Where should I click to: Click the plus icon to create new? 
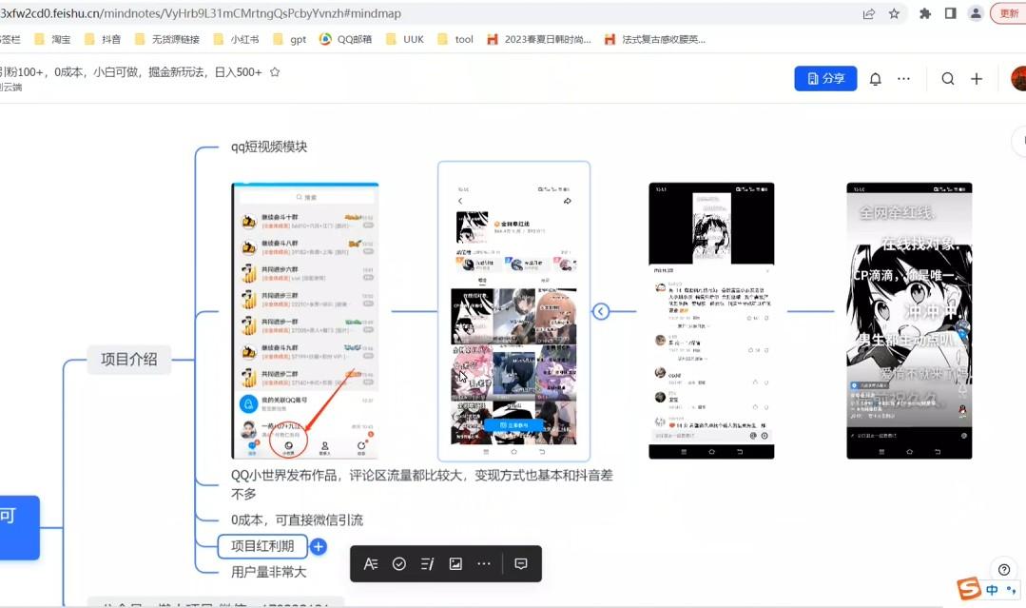[977, 79]
